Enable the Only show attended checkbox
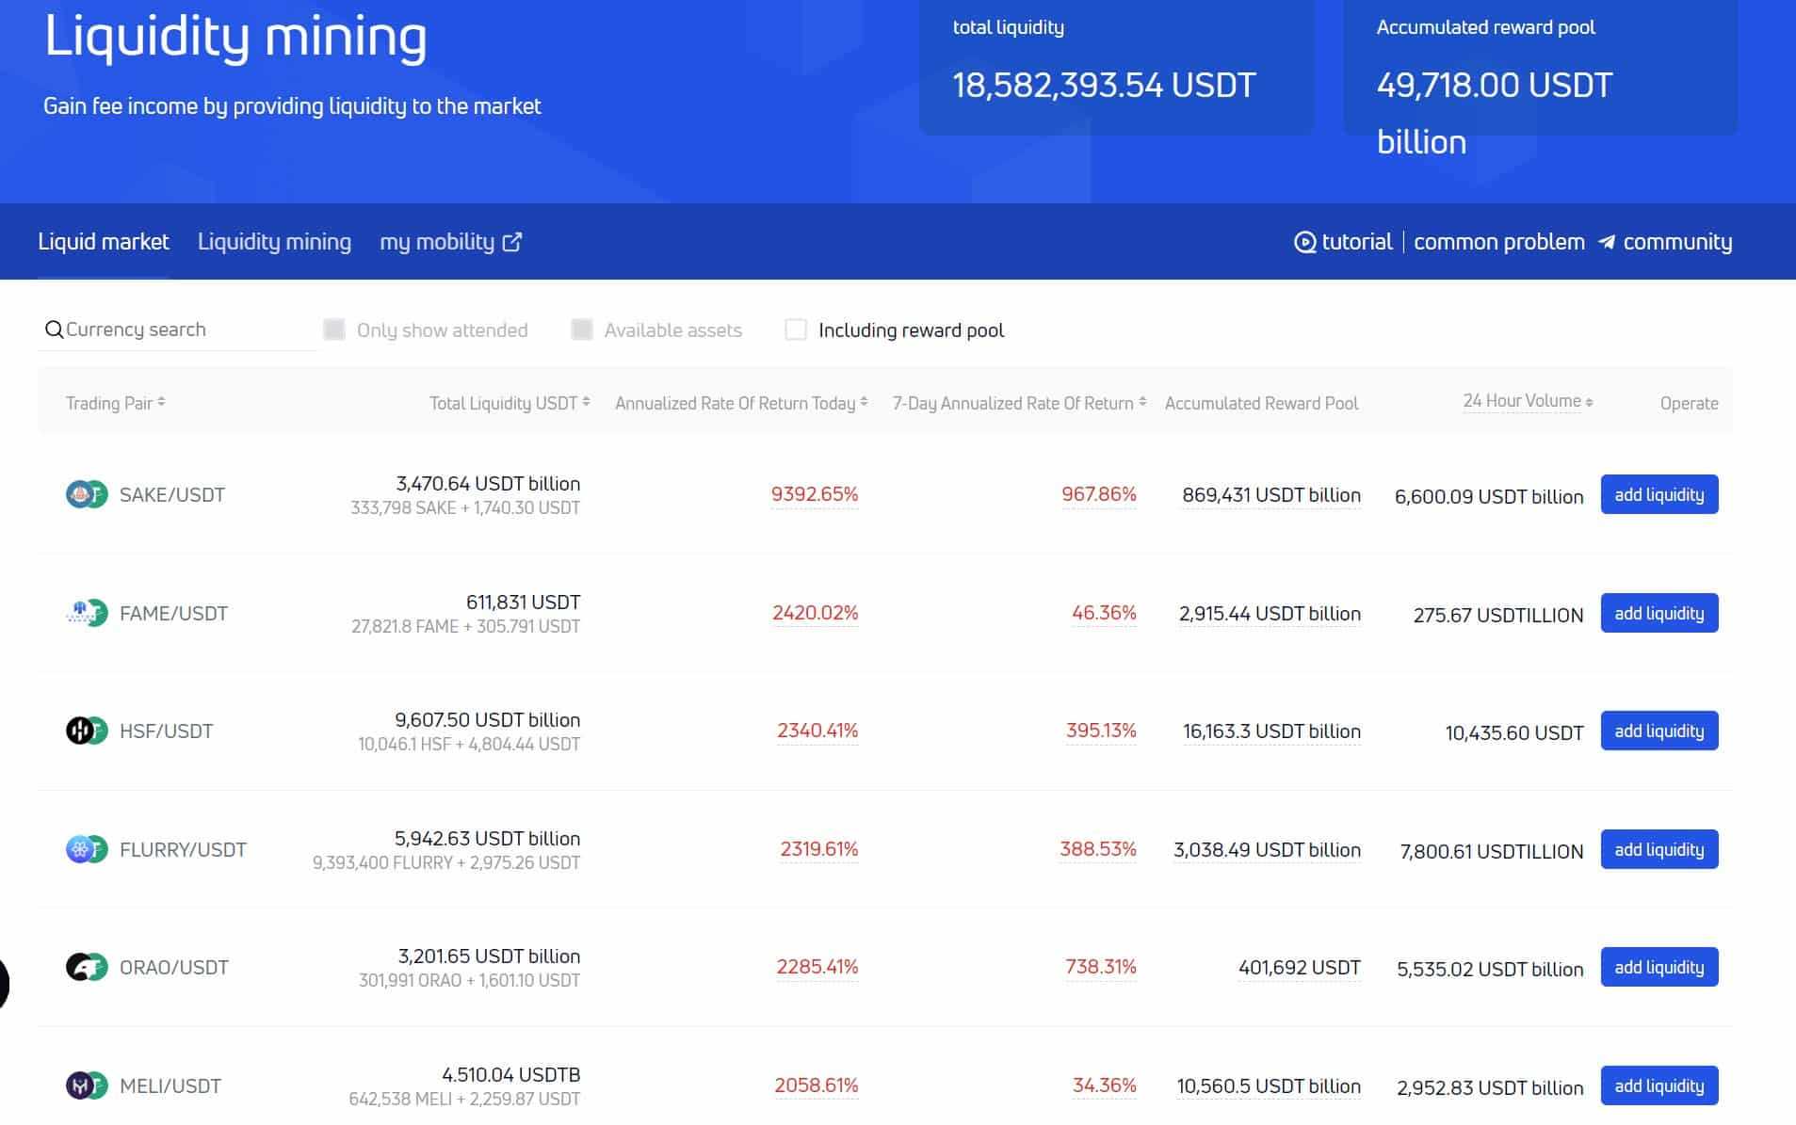 pyautogui.click(x=333, y=329)
